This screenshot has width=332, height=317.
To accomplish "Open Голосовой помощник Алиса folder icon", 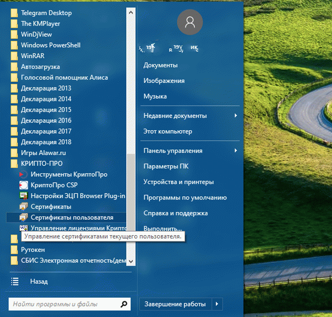I will 14,77.
